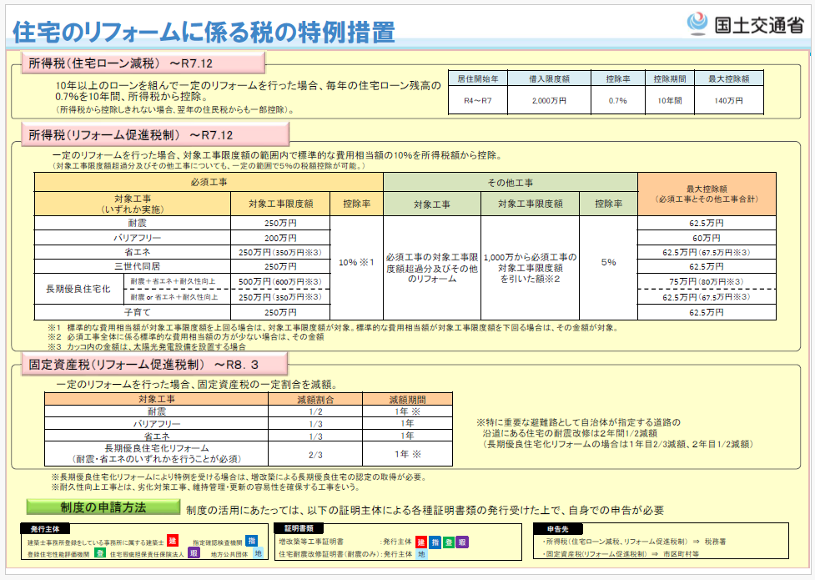The image size is (815, 580).
Task: Click the 必須工事 table header
Action: tap(209, 182)
